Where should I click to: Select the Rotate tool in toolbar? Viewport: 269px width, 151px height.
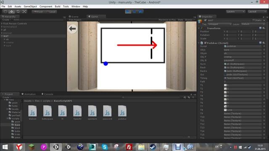(18, 12)
